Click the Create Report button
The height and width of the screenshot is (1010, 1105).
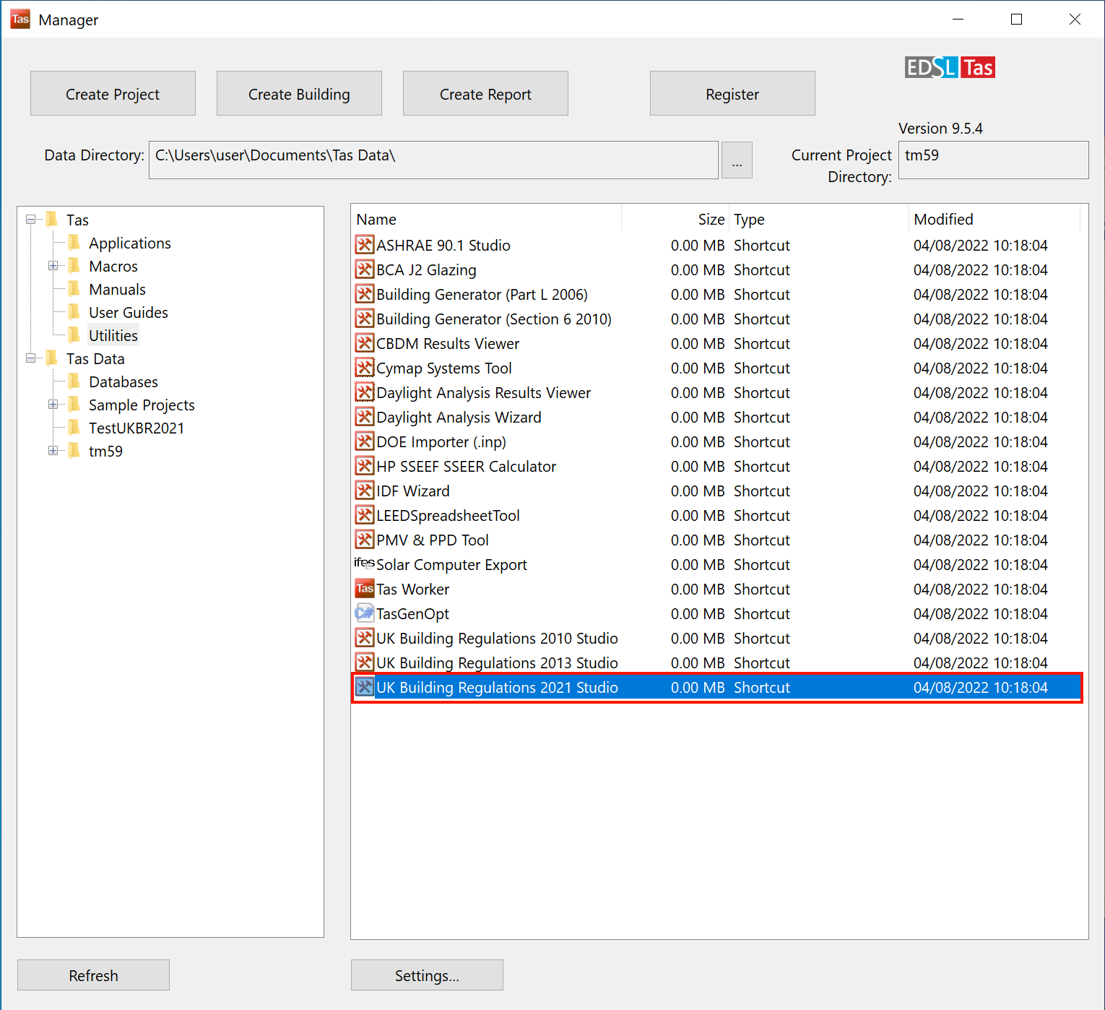coord(485,93)
